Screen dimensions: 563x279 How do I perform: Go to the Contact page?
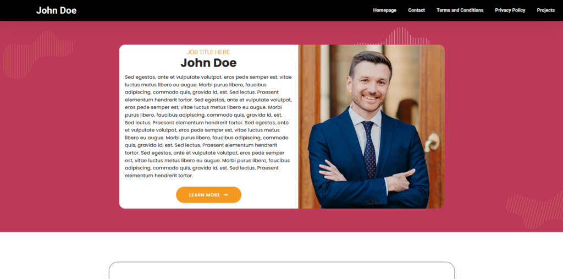(417, 10)
